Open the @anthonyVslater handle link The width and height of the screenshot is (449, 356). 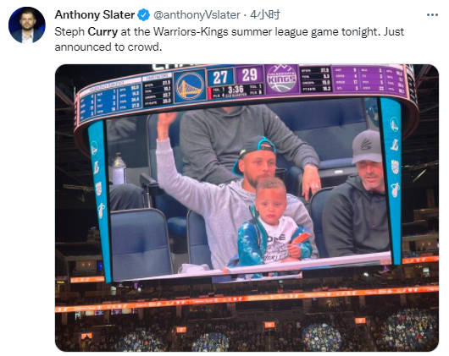[x=197, y=15]
